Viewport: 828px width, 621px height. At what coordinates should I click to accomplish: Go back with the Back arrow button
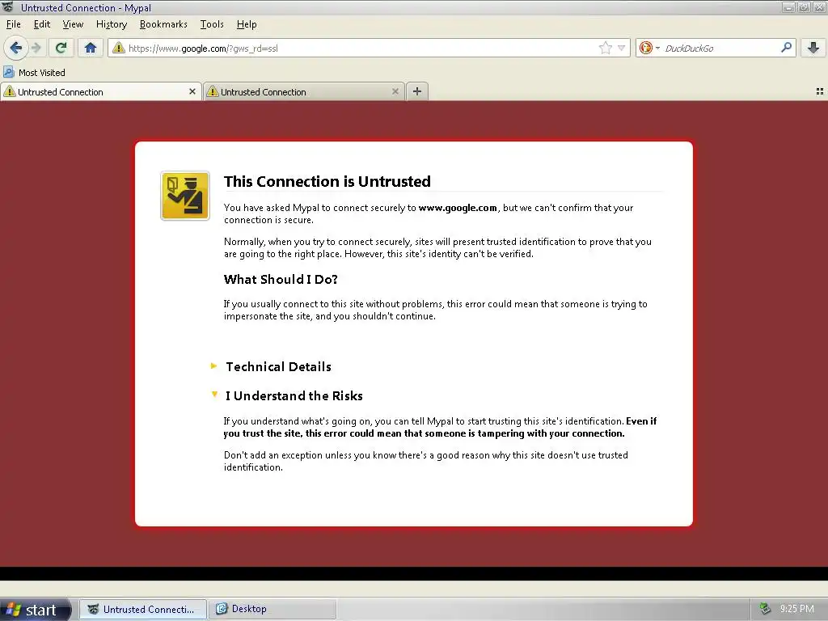pyautogui.click(x=16, y=48)
